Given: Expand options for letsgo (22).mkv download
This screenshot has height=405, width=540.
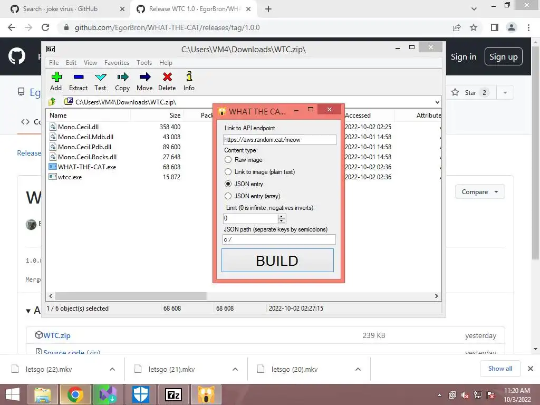Looking at the screenshot, I should (112, 369).
